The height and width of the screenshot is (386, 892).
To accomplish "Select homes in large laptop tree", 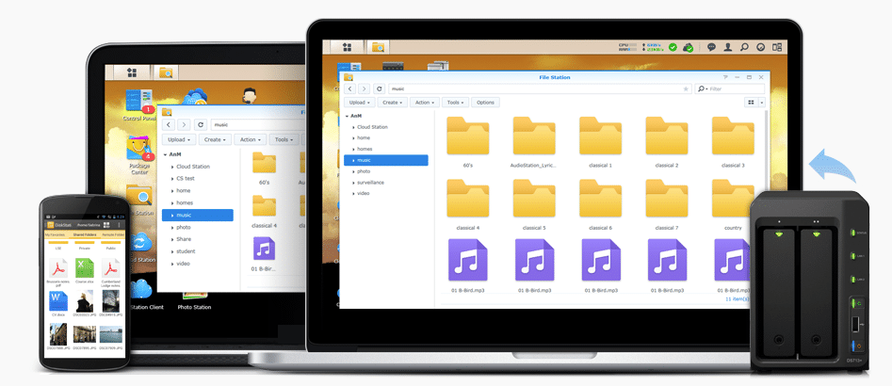I will 365,149.
